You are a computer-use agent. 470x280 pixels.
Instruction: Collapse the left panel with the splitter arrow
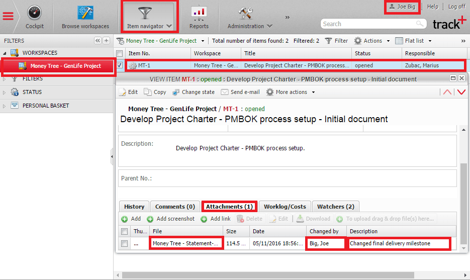point(112,156)
